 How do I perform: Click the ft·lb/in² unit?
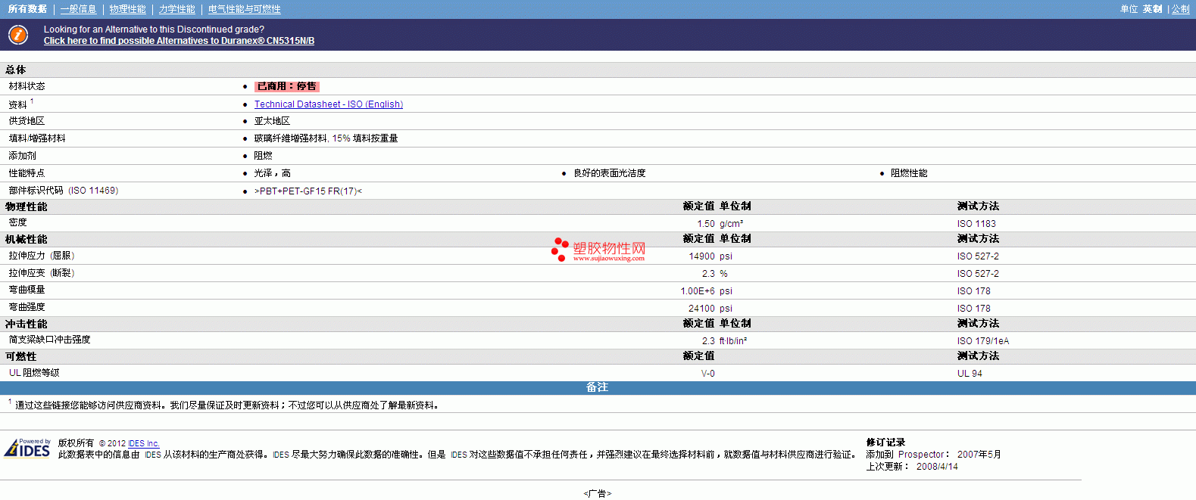point(733,341)
